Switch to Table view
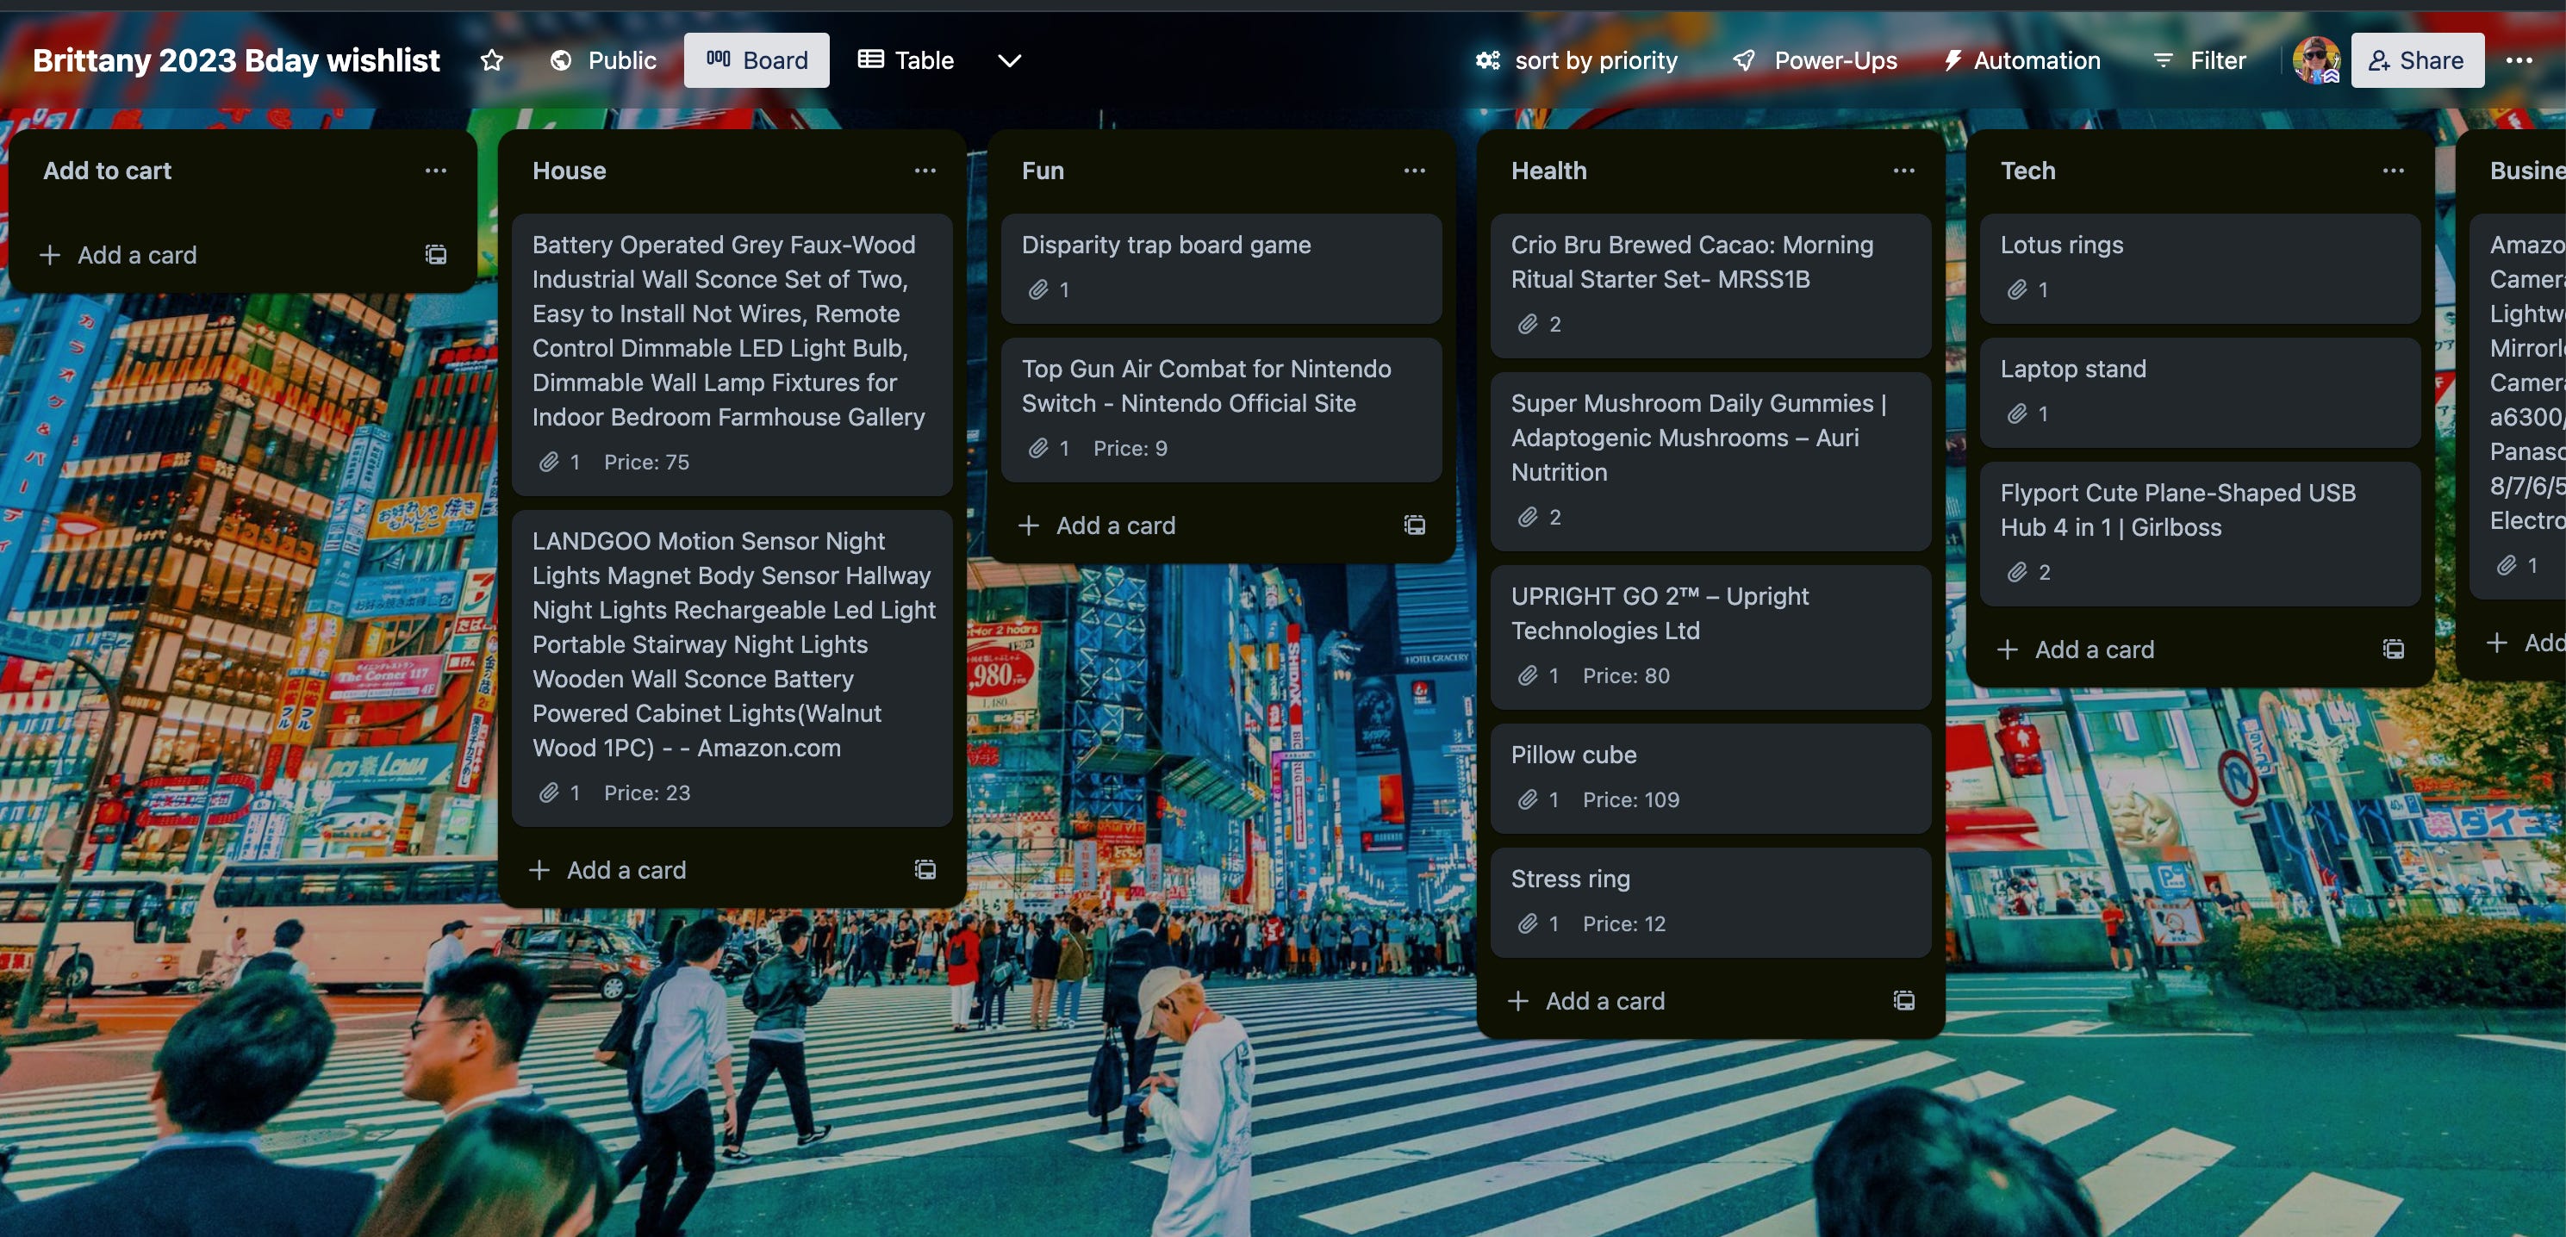 [x=906, y=61]
